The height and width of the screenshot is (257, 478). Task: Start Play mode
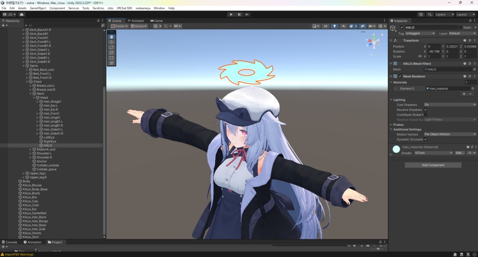pyautogui.click(x=231, y=14)
